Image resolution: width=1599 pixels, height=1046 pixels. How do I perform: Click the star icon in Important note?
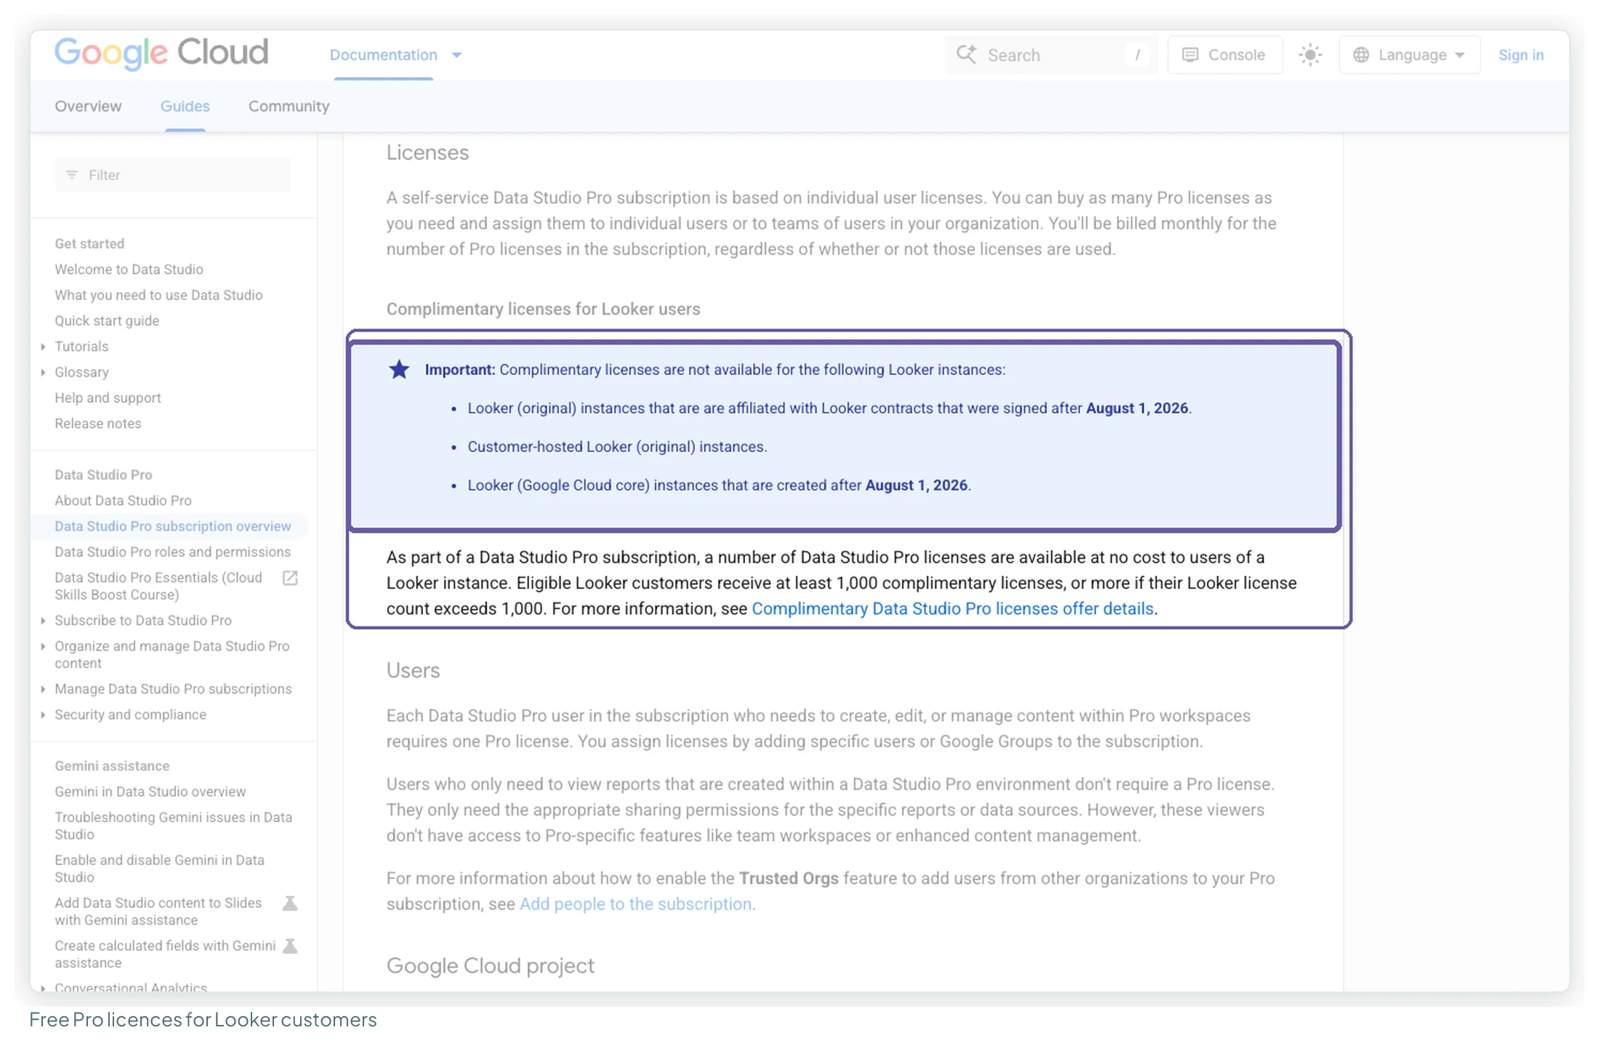pos(399,370)
